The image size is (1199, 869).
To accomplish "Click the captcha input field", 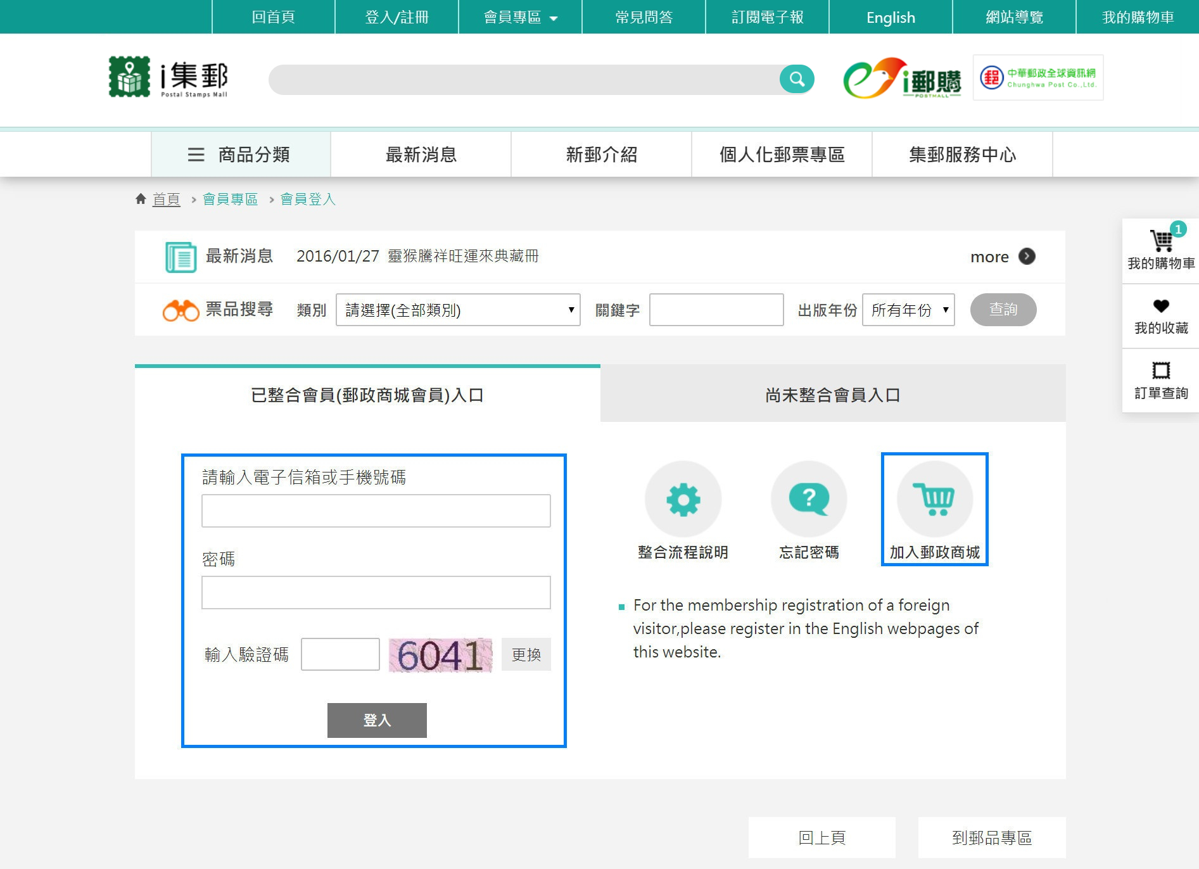I will [x=339, y=654].
